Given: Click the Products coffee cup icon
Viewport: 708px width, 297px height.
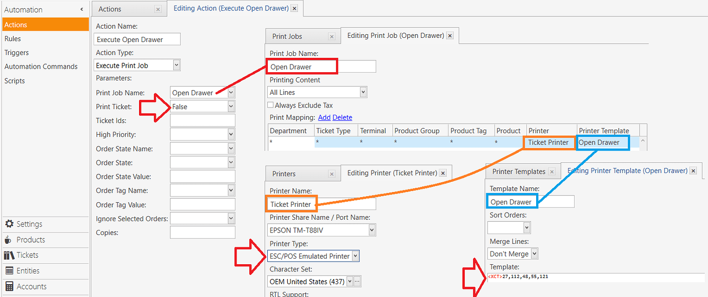Looking at the screenshot, I should click(9, 240).
